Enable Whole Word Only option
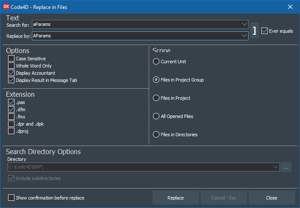 point(11,66)
